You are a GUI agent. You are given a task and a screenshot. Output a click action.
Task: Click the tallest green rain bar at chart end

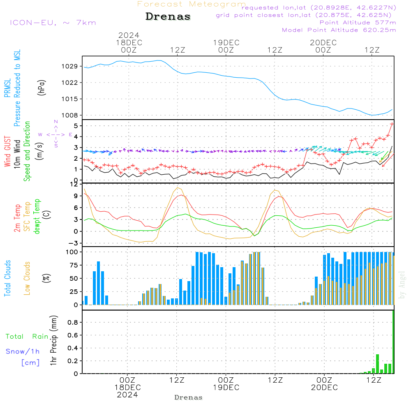393,342
